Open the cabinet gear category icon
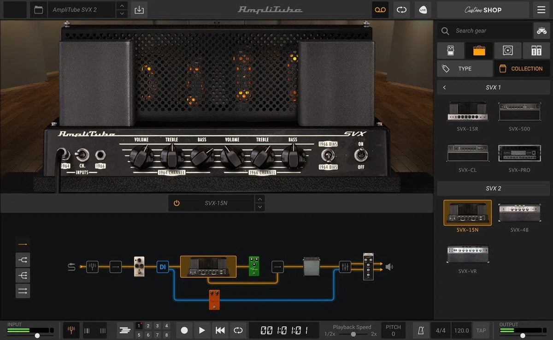Screen dimensions: 553x340 [x=508, y=50]
